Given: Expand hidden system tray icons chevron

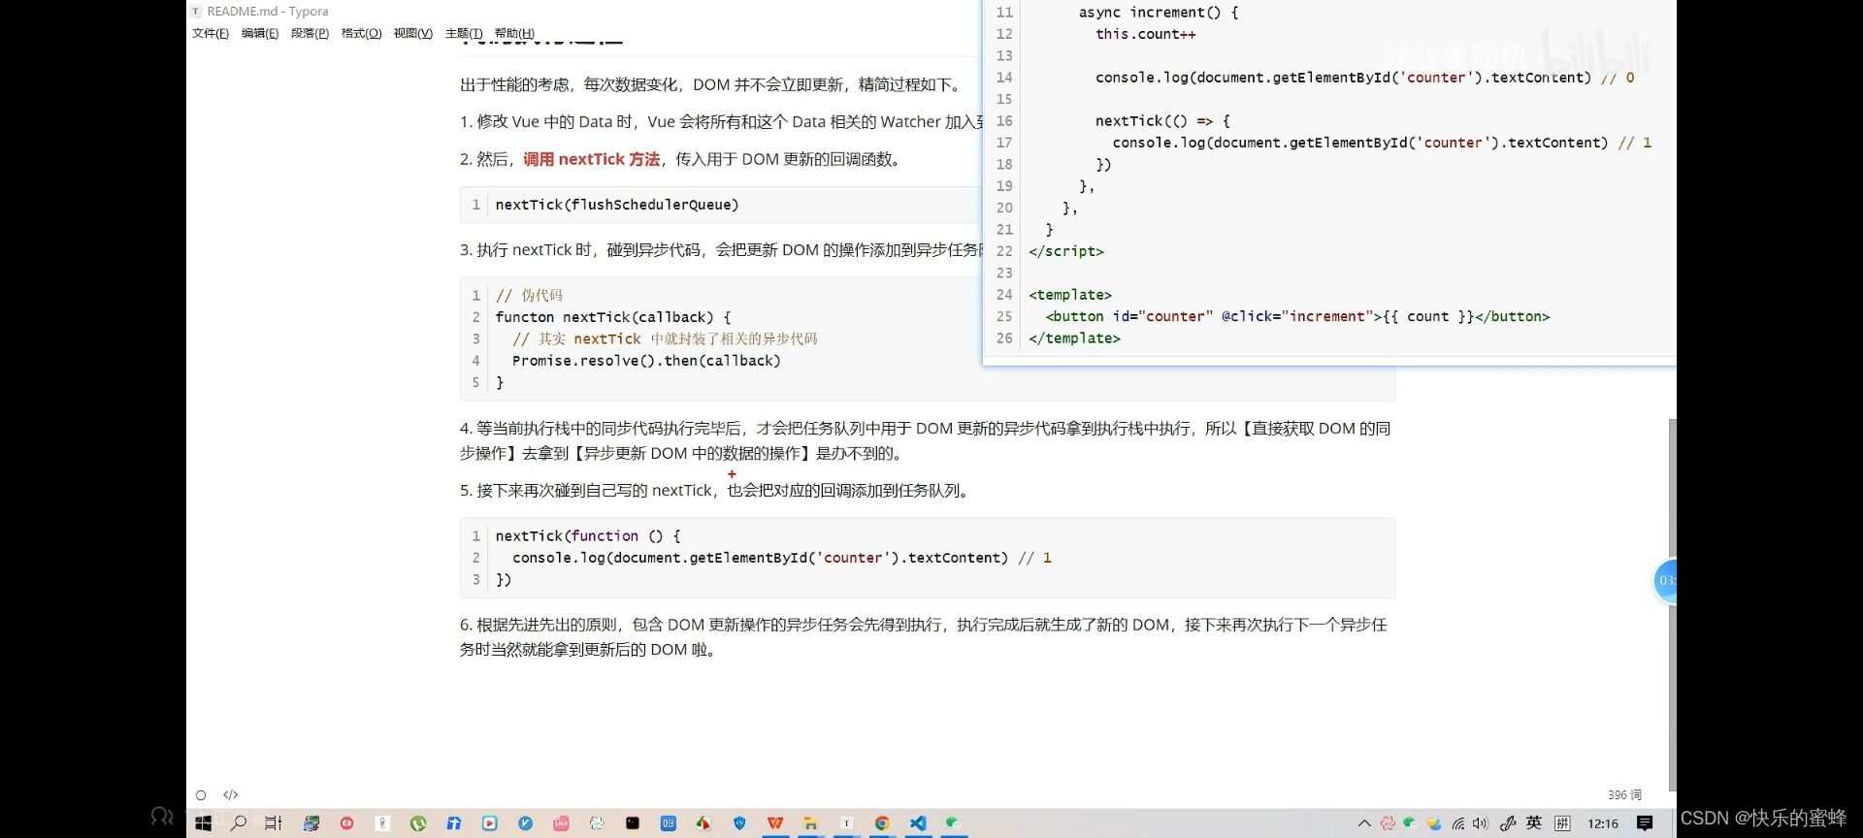Looking at the screenshot, I should pos(1364,823).
